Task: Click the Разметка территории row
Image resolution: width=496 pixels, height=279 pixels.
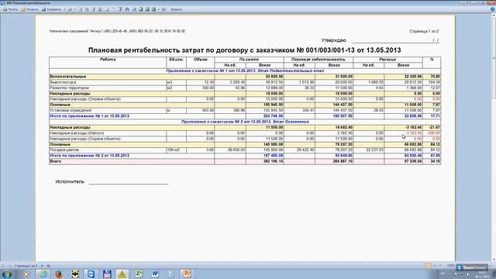Action: pyautogui.click(x=245, y=88)
